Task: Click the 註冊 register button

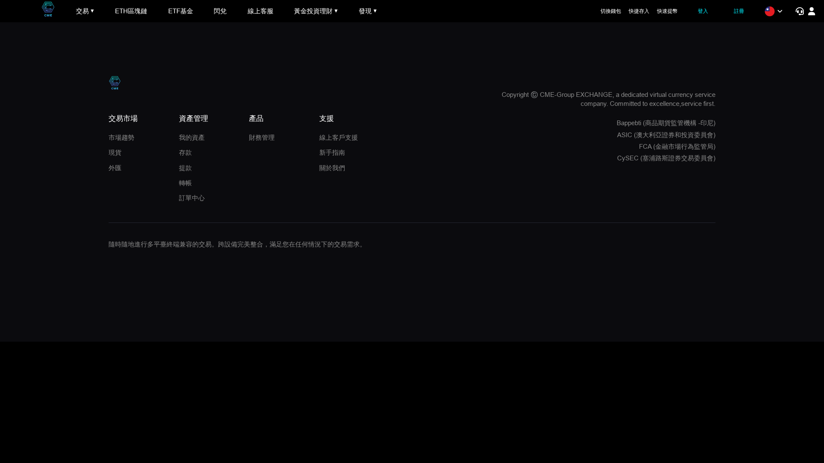Action: pos(739,11)
